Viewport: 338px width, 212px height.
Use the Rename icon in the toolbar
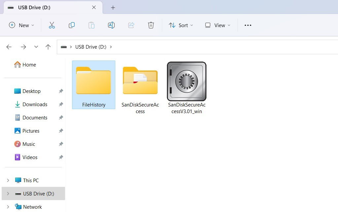[111, 25]
